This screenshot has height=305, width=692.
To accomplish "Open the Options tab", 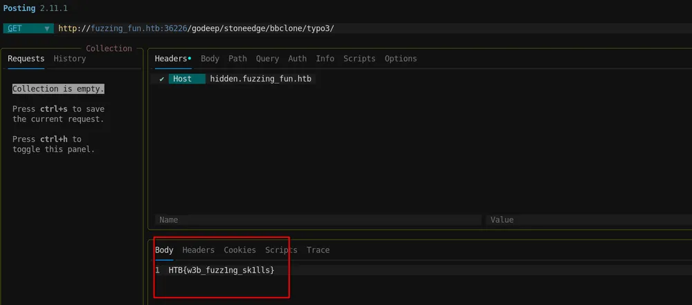I will 401,59.
